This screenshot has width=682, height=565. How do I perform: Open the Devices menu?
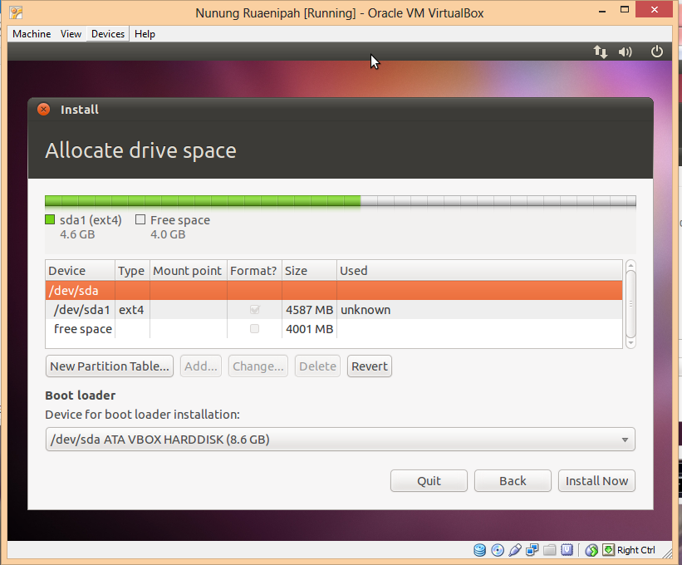click(x=108, y=34)
